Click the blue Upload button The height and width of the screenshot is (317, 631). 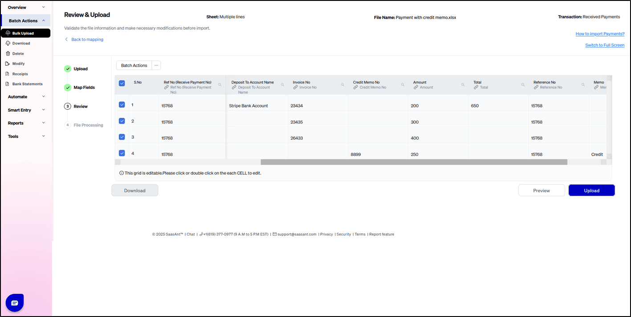(x=591, y=190)
